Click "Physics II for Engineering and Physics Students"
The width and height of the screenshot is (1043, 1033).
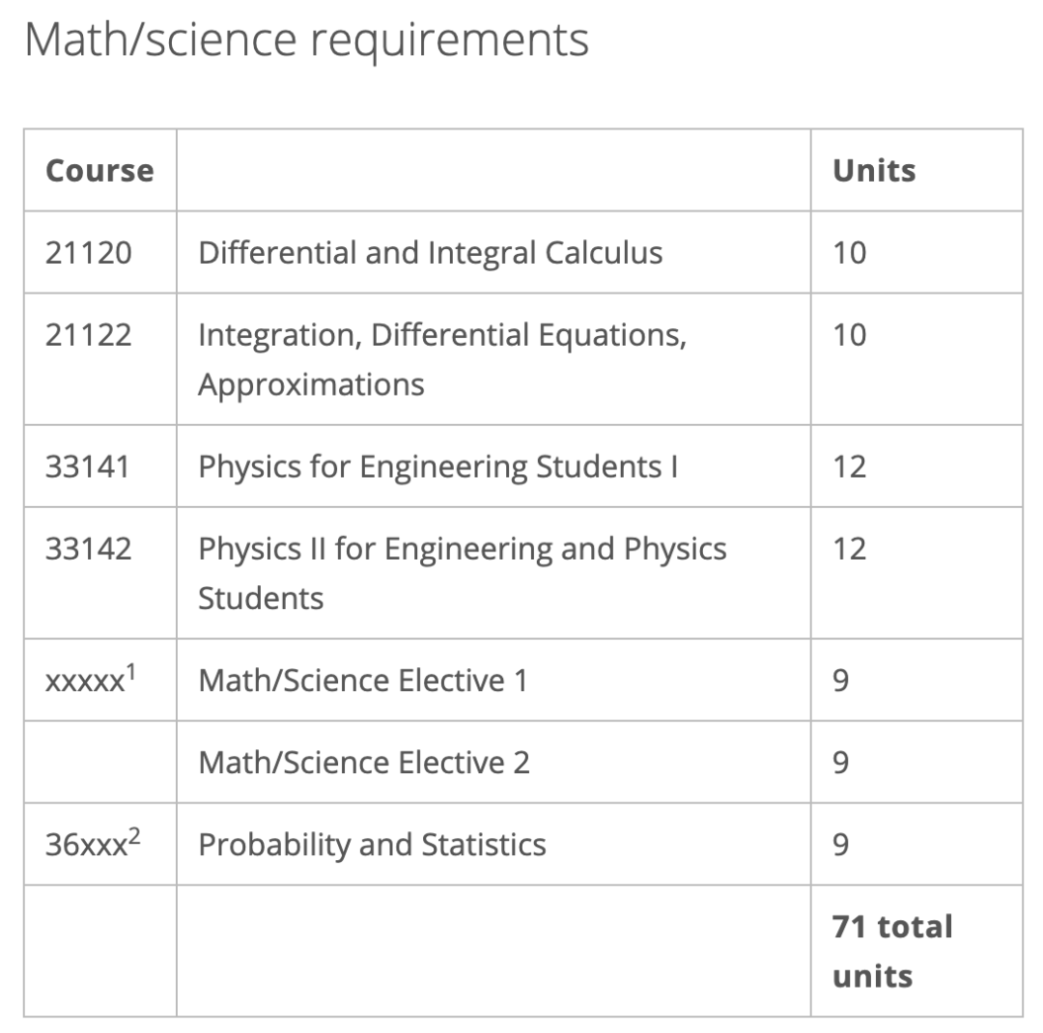point(463,573)
